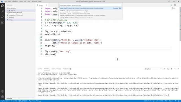
Task: Open test.png in explorer
Action: point(11,18)
